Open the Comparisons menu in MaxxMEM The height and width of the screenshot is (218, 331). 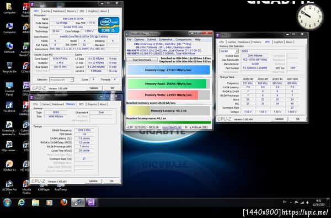pyautogui.click(x=183, y=40)
